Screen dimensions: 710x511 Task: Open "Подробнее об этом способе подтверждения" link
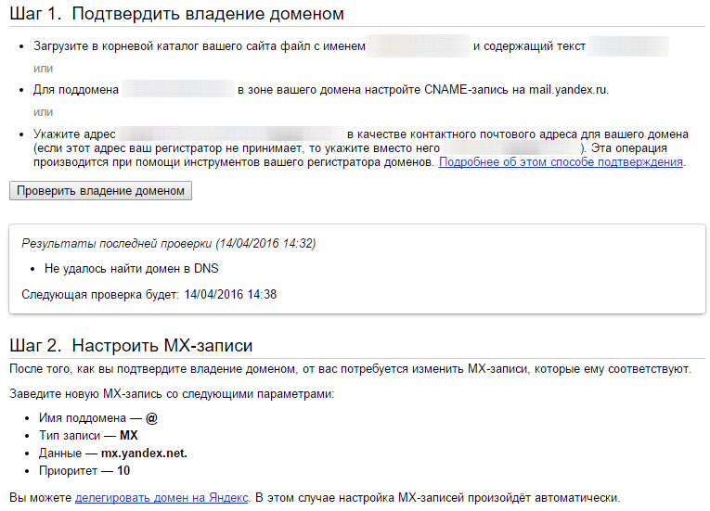[x=561, y=162]
